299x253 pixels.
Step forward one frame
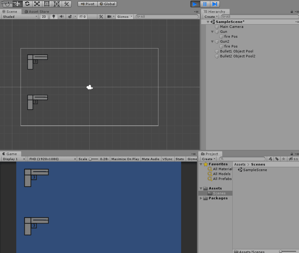point(215,4)
